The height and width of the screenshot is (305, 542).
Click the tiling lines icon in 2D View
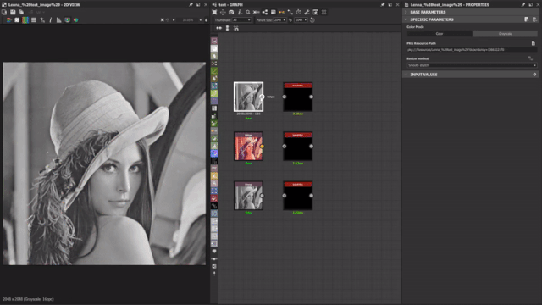pos(34,20)
